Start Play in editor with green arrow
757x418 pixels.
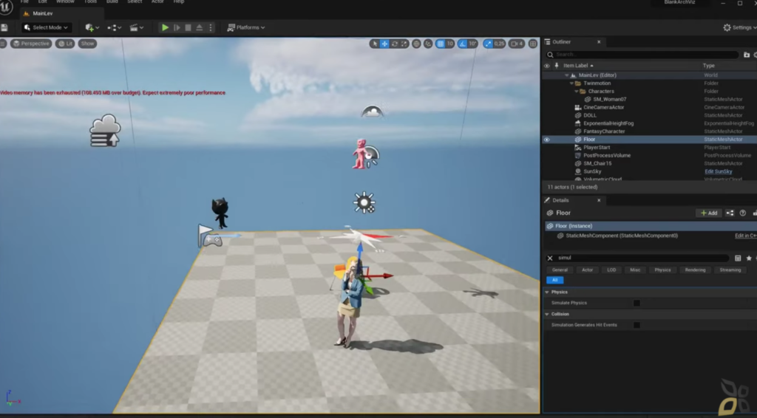(x=165, y=27)
